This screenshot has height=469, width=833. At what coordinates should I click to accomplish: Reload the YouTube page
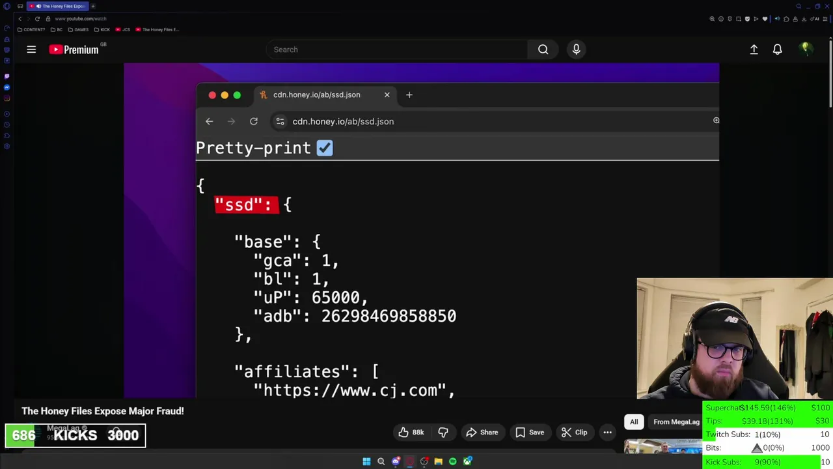(x=37, y=19)
